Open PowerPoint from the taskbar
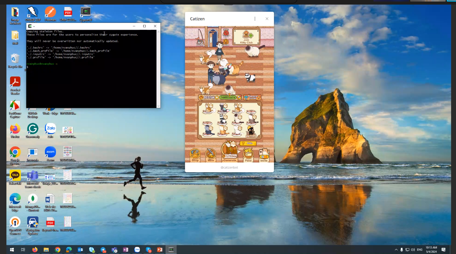The width and height of the screenshot is (456, 254). point(160,249)
